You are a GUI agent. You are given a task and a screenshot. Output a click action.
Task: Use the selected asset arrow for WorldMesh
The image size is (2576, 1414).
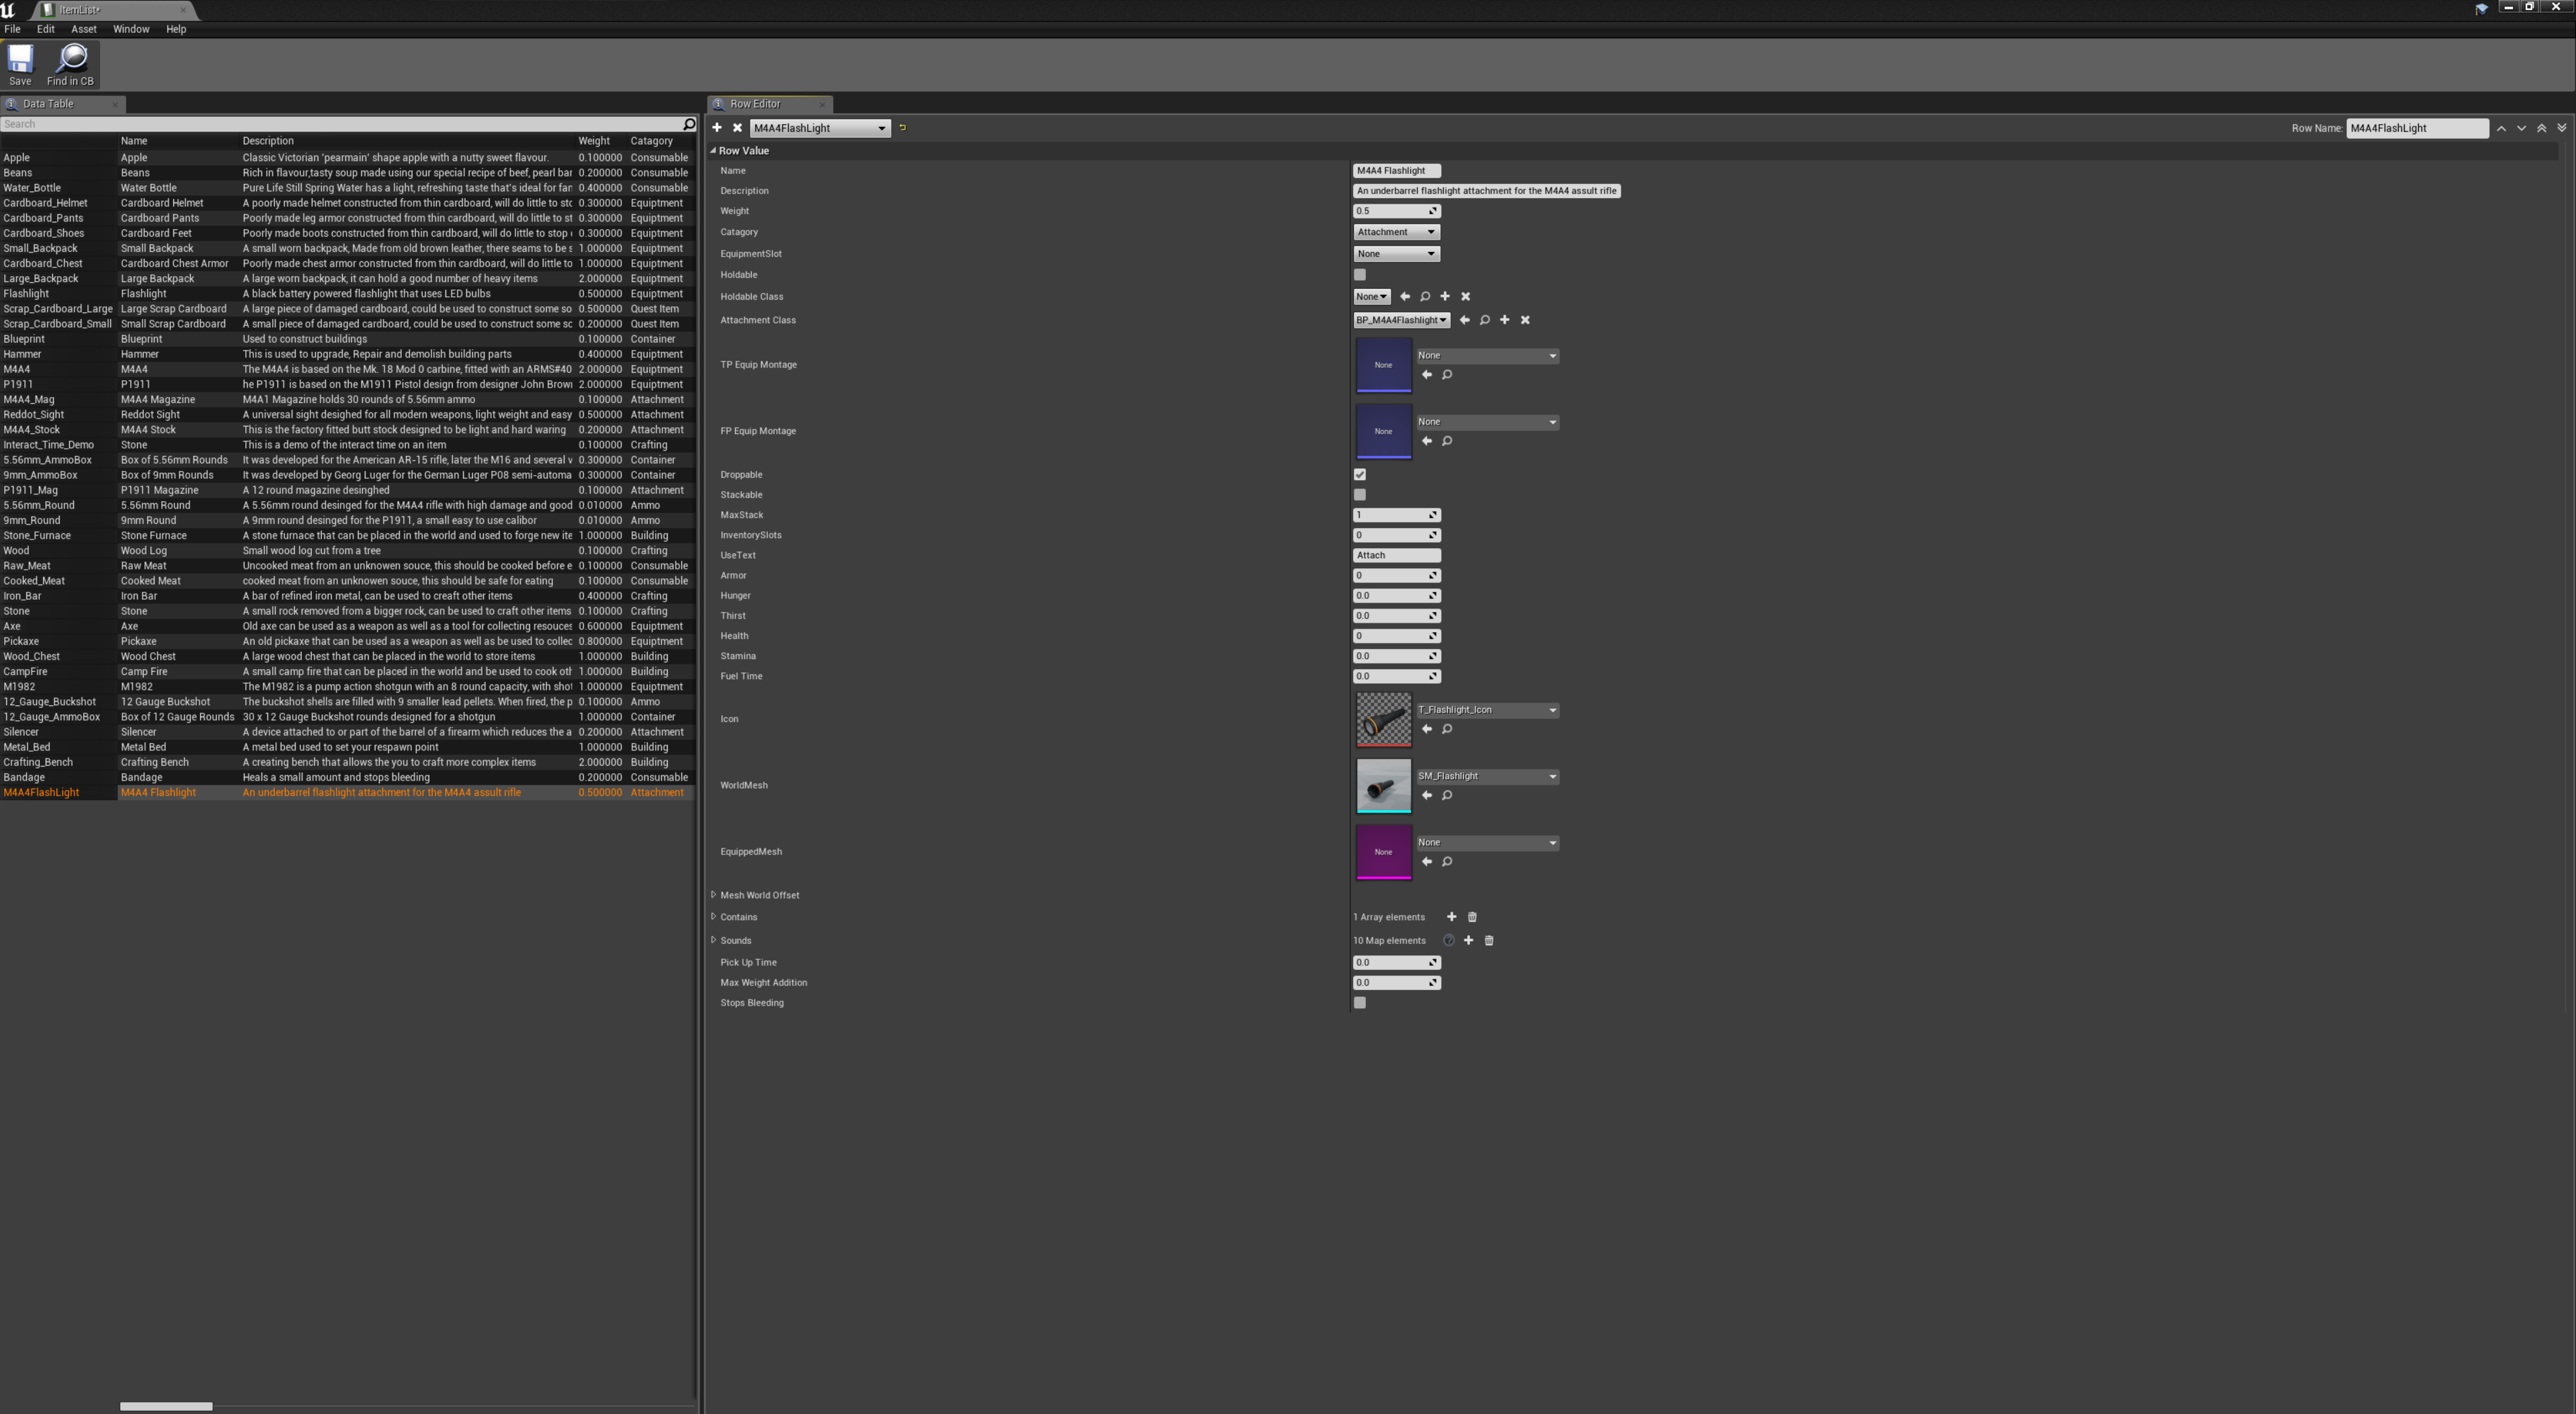click(1427, 796)
